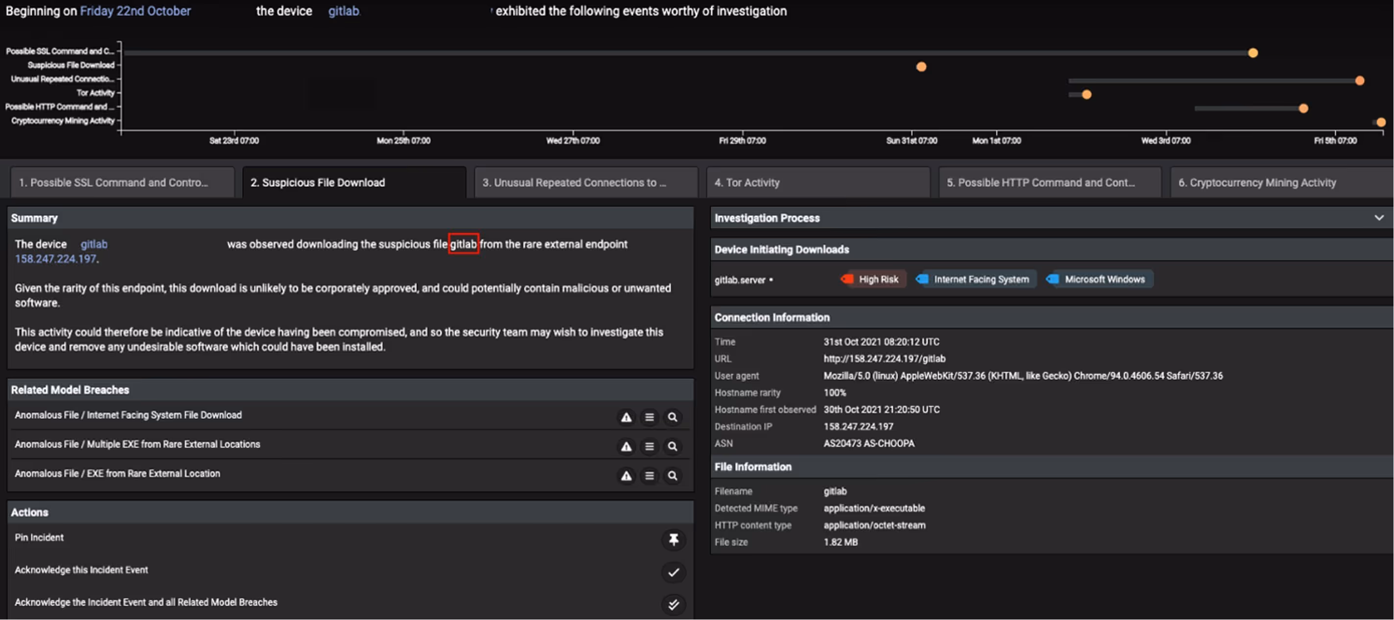Click the Pin Incident pushpin icon
This screenshot has width=1394, height=620.
[x=673, y=539]
